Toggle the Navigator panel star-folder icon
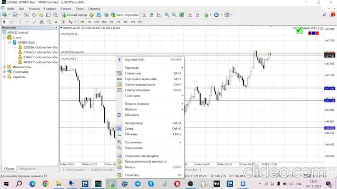The image size is (337, 189). (41, 15)
